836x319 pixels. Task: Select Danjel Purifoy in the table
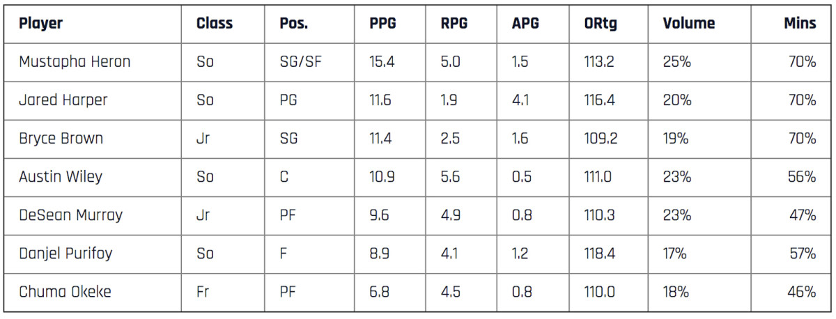(65, 254)
